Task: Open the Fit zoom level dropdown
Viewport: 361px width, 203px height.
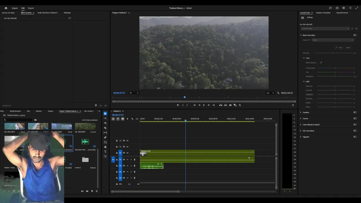Action: pyautogui.click(x=134, y=93)
